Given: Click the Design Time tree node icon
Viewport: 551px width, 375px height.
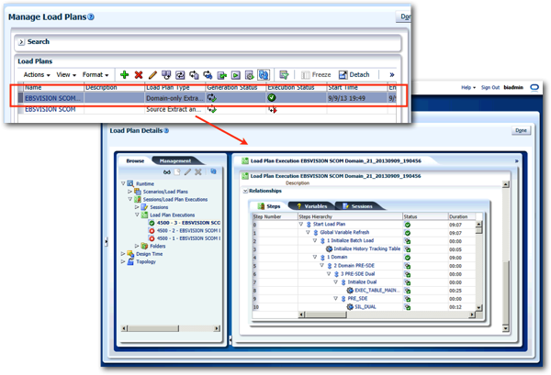Looking at the screenshot, I should click(x=130, y=254).
